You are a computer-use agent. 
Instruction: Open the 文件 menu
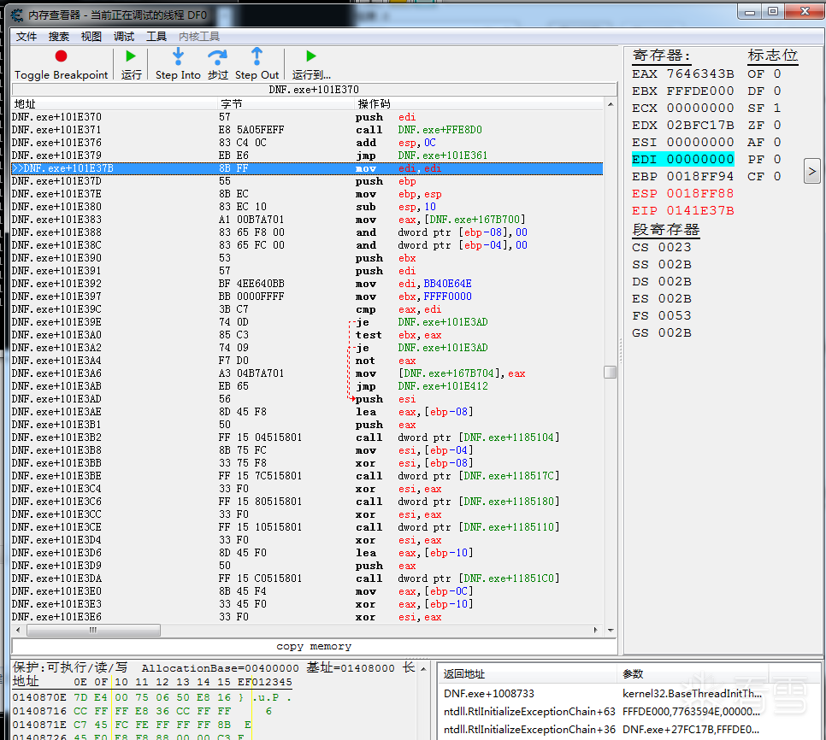point(27,36)
